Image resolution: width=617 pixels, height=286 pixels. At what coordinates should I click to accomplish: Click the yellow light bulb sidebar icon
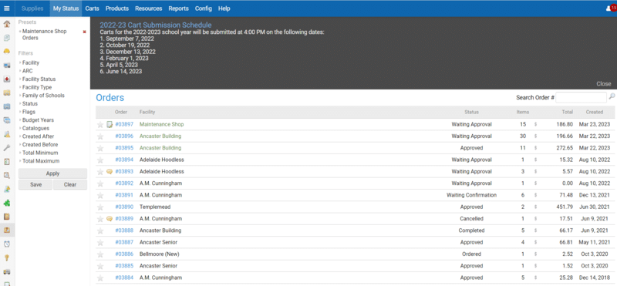pos(7,257)
